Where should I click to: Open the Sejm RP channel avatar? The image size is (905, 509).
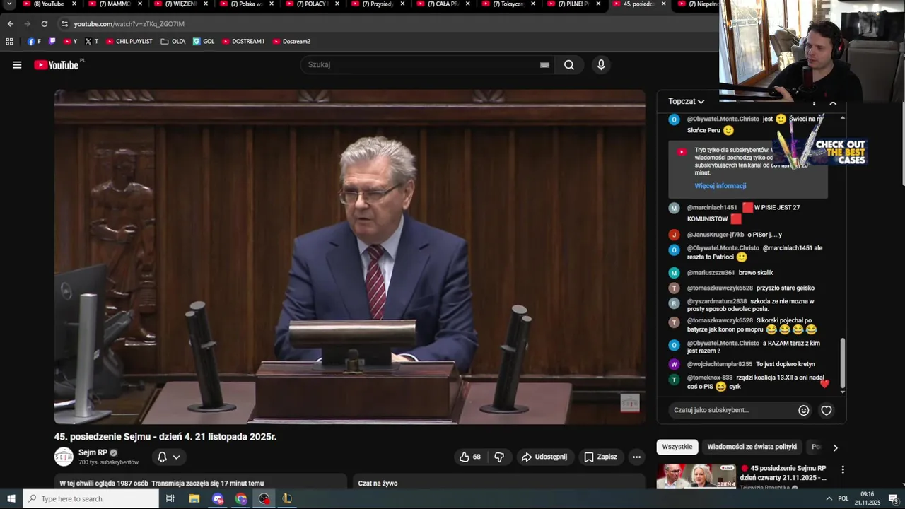pyautogui.click(x=64, y=457)
